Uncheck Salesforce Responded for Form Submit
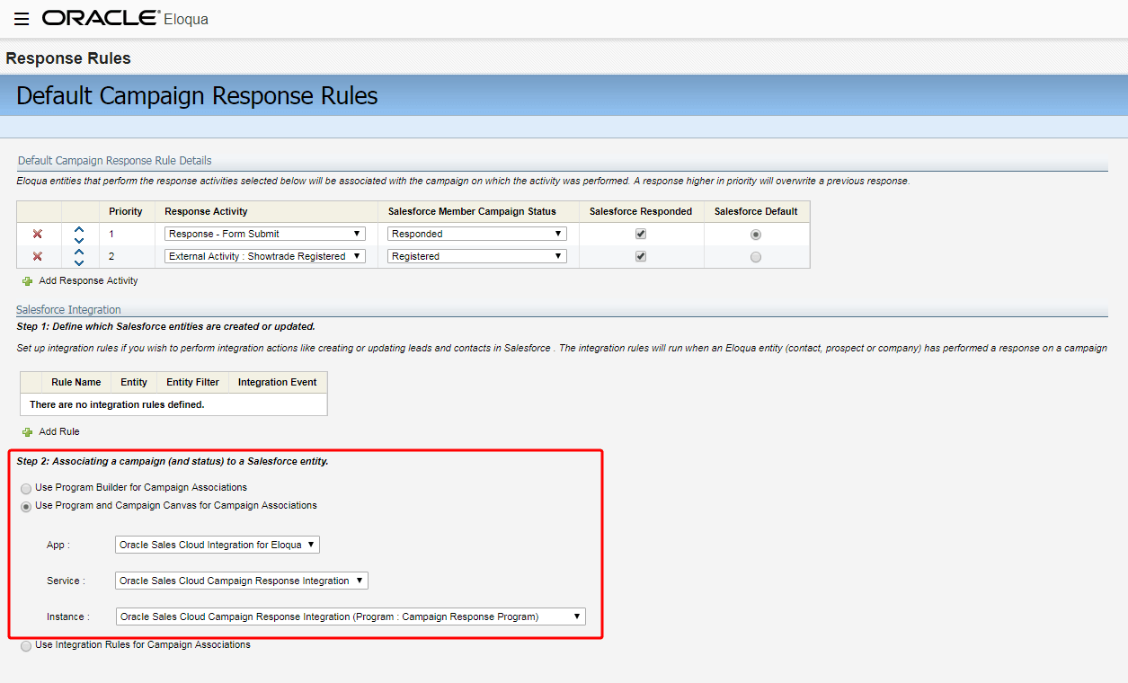1128x683 pixels. point(641,233)
